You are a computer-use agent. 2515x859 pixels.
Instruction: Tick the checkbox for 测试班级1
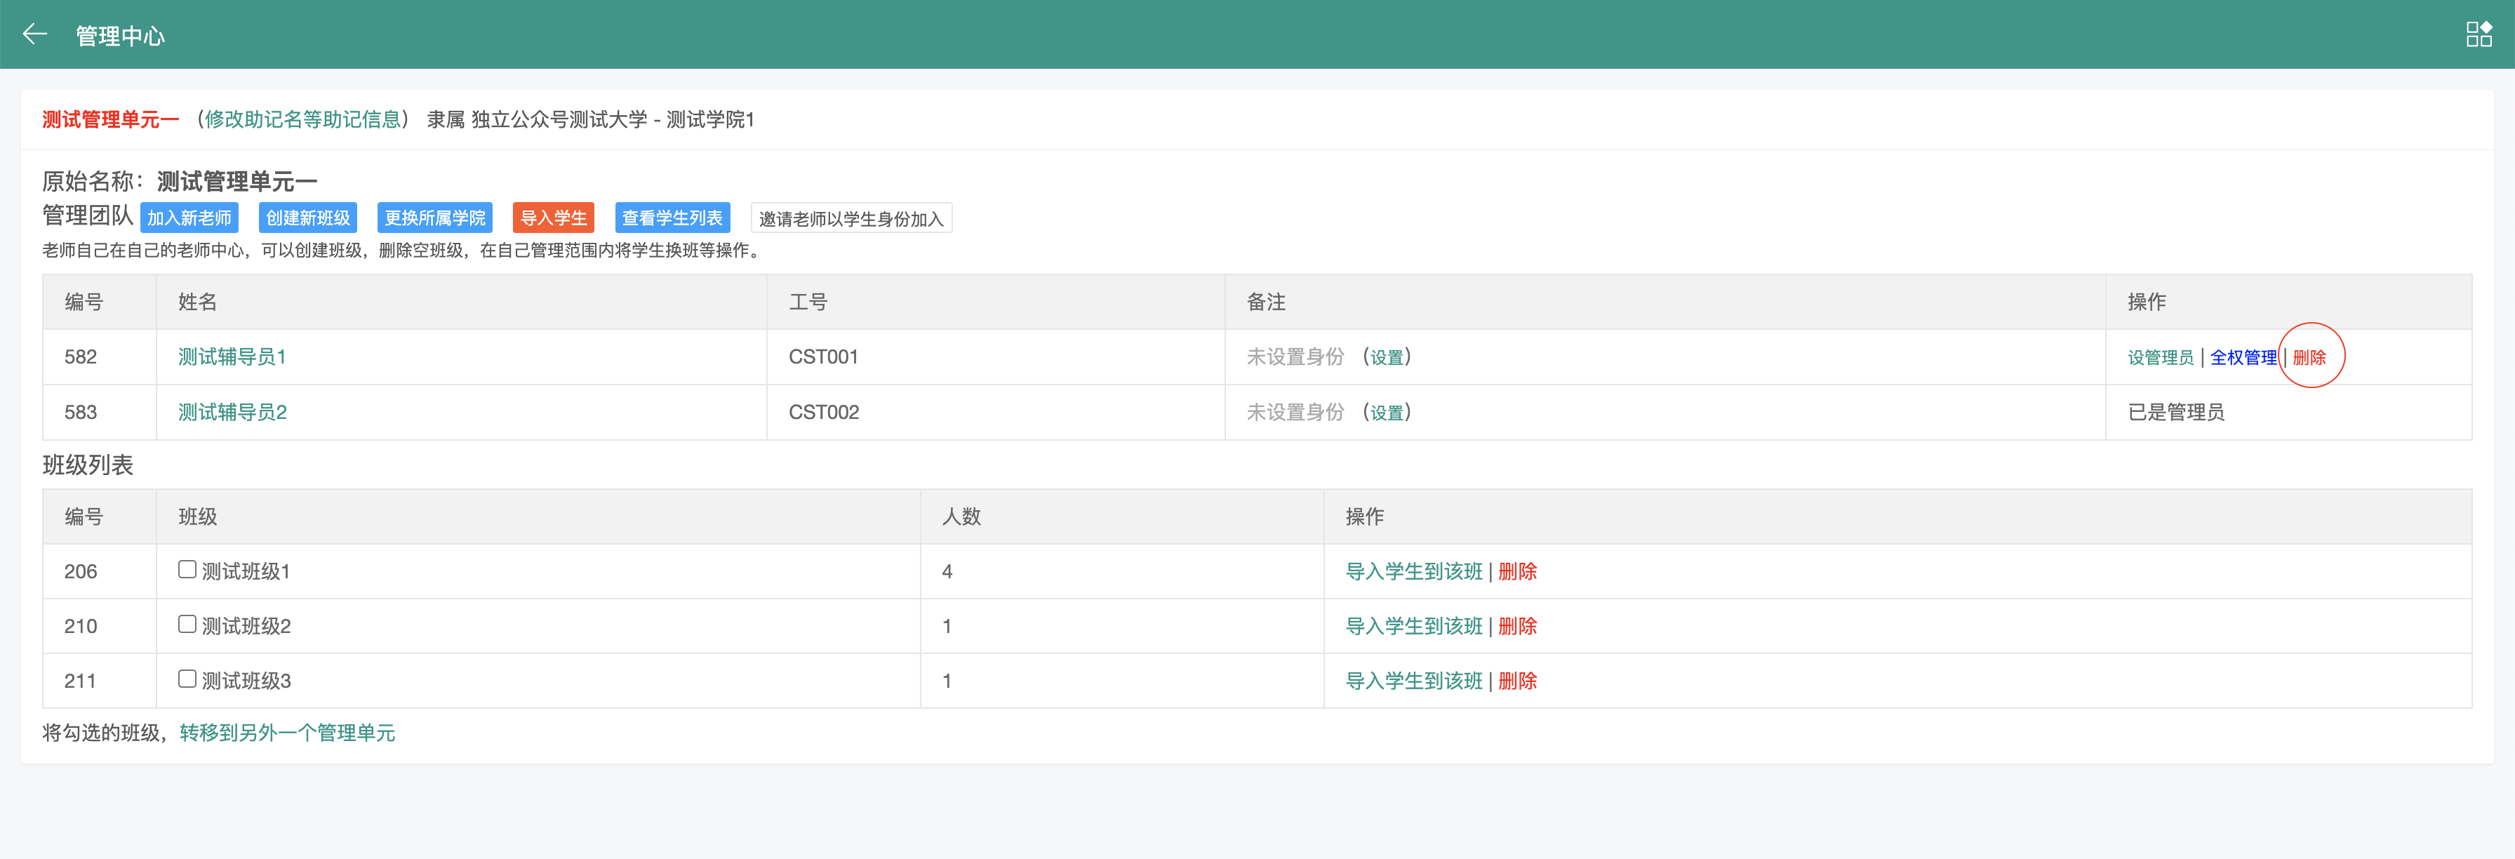[187, 569]
